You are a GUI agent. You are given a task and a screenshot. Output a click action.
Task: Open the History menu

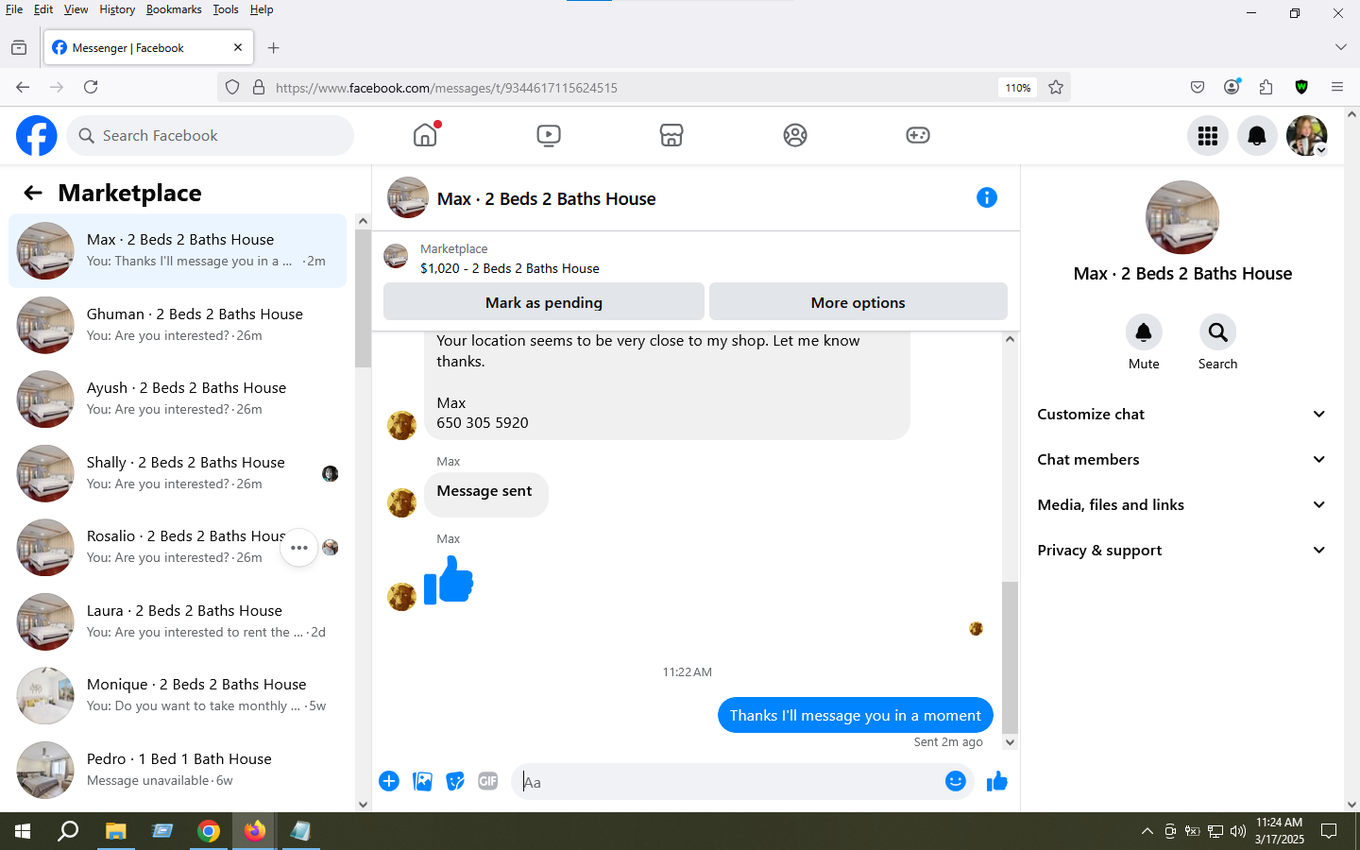(117, 9)
